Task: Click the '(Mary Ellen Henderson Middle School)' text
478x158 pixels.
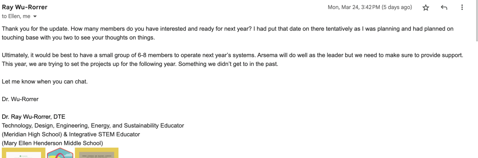Action: [52, 143]
